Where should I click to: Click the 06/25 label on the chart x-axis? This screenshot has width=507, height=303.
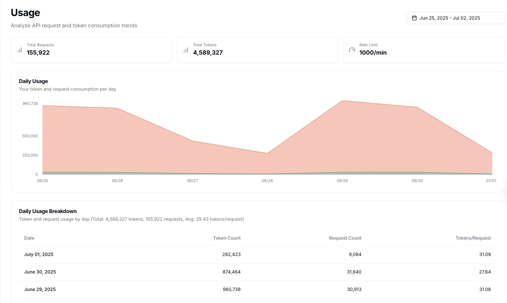(42, 181)
